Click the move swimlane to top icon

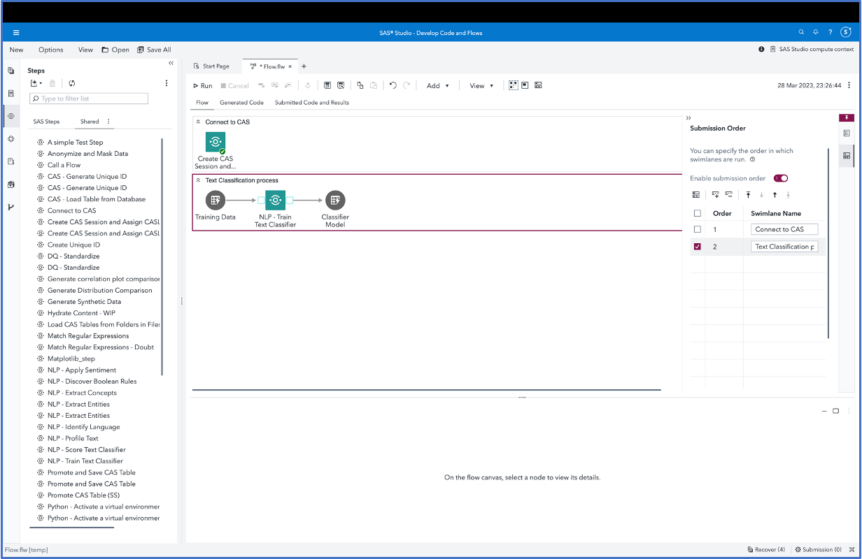[x=748, y=195]
